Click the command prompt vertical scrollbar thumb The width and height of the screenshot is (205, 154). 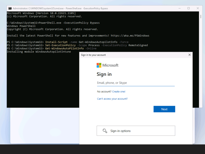pos(200,16)
